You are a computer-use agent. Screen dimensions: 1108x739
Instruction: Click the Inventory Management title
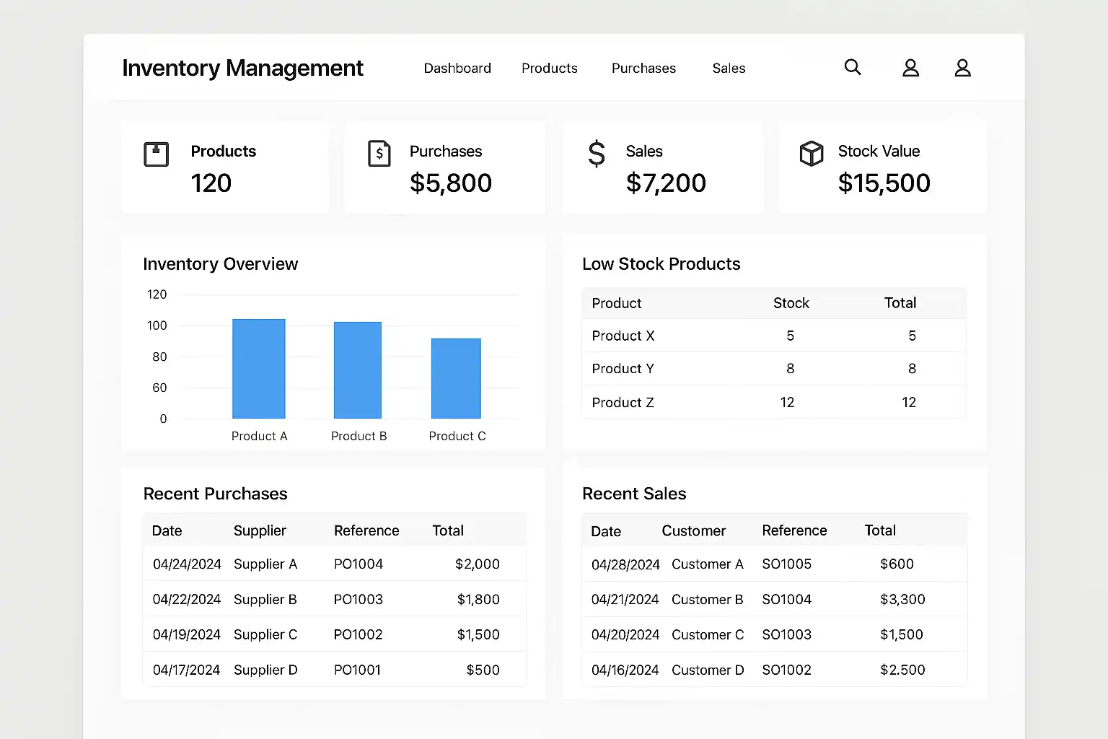coord(242,68)
